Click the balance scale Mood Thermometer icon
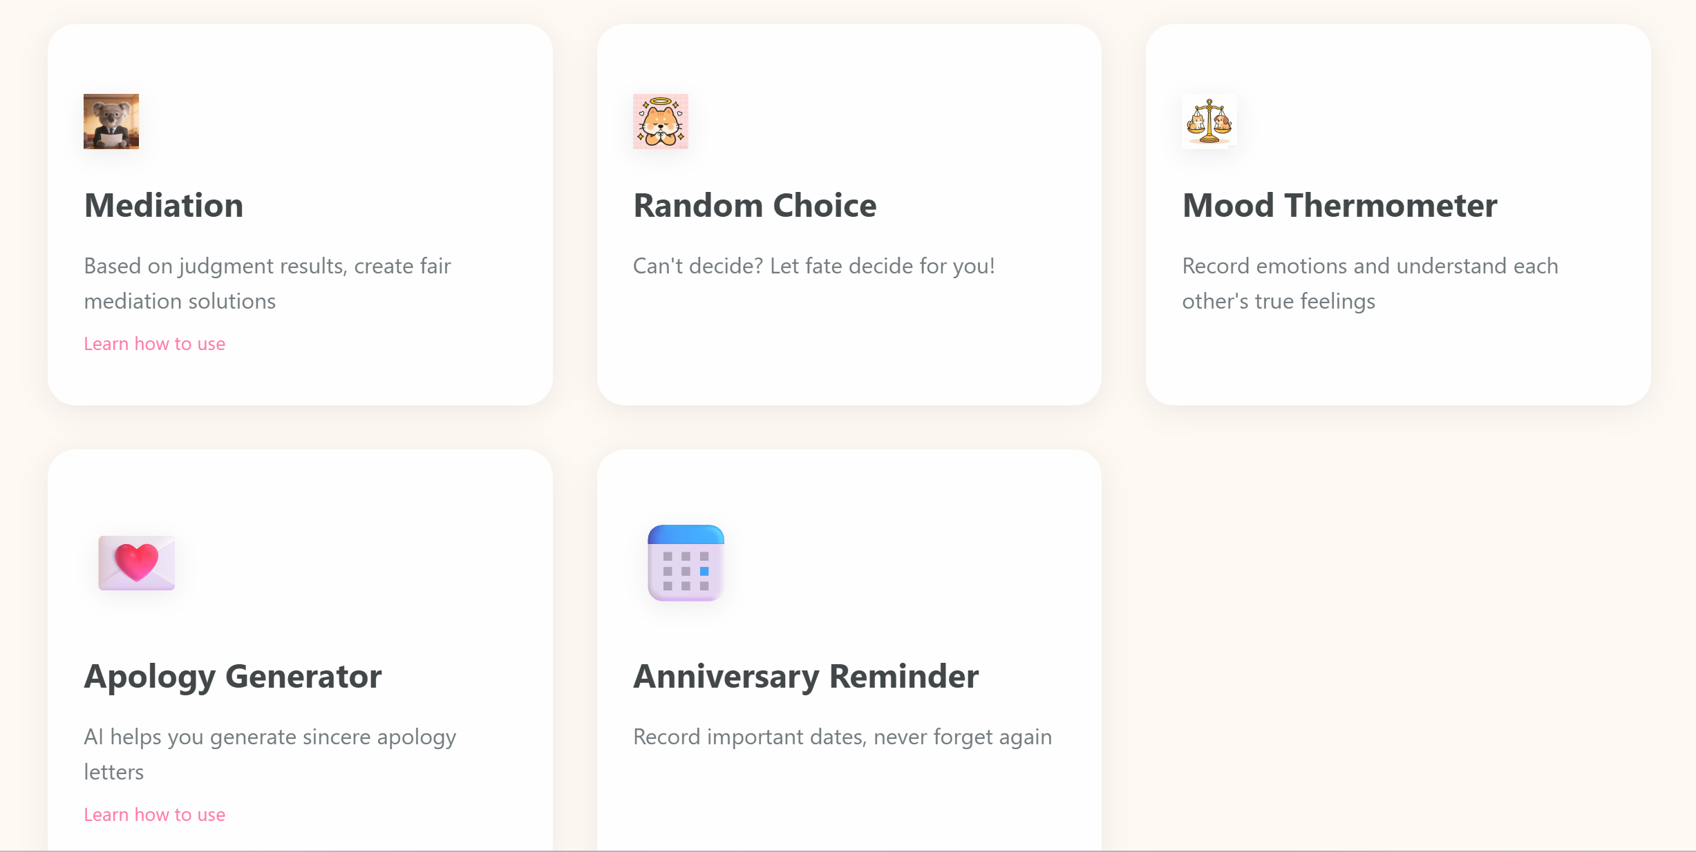This screenshot has height=852, width=1696. pyautogui.click(x=1209, y=121)
